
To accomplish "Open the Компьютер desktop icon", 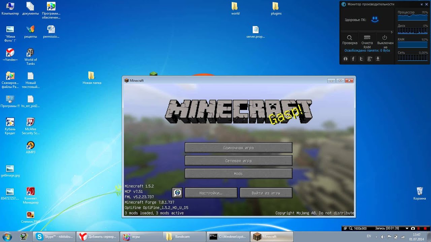I will coord(10,9).
